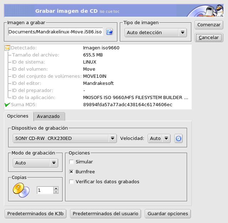This screenshot has height=223, width=228.
Task: Select the Suma MD5 row
Action: tap(98, 105)
